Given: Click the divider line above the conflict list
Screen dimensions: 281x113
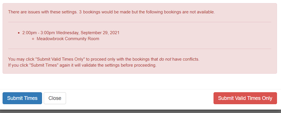Looking at the screenshot, I should pyautogui.click(x=140, y=22).
